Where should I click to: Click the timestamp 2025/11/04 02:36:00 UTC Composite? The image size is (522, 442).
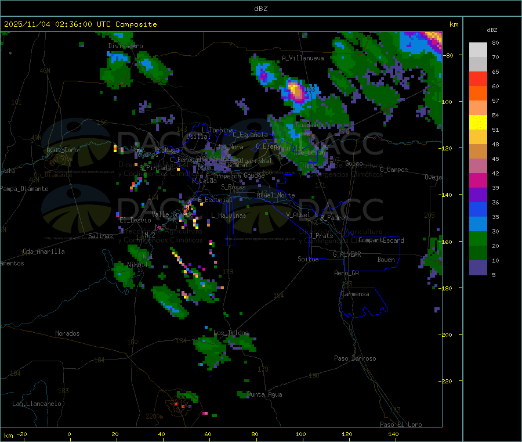tap(80, 24)
